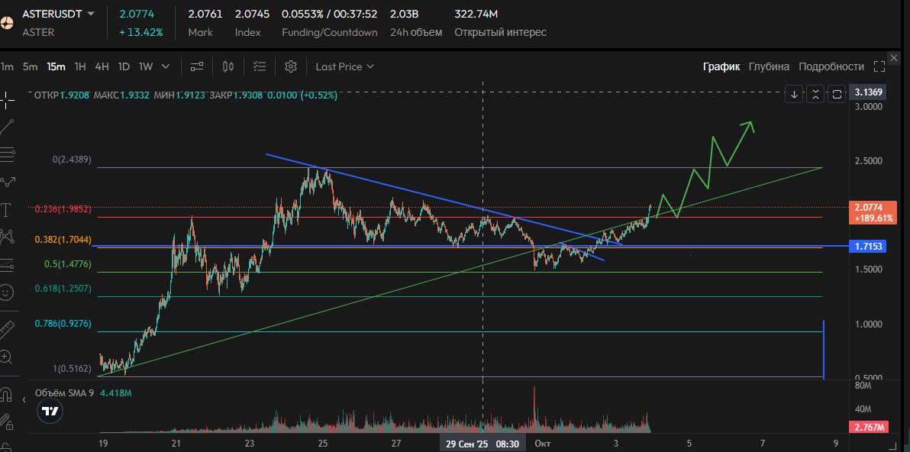
Task: Open the Last Price dropdown
Action: (x=344, y=66)
